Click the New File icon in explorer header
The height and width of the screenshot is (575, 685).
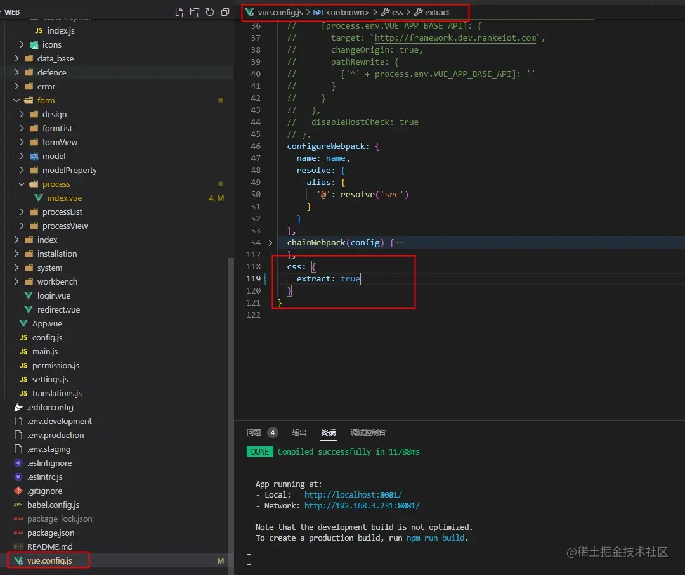click(179, 12)
